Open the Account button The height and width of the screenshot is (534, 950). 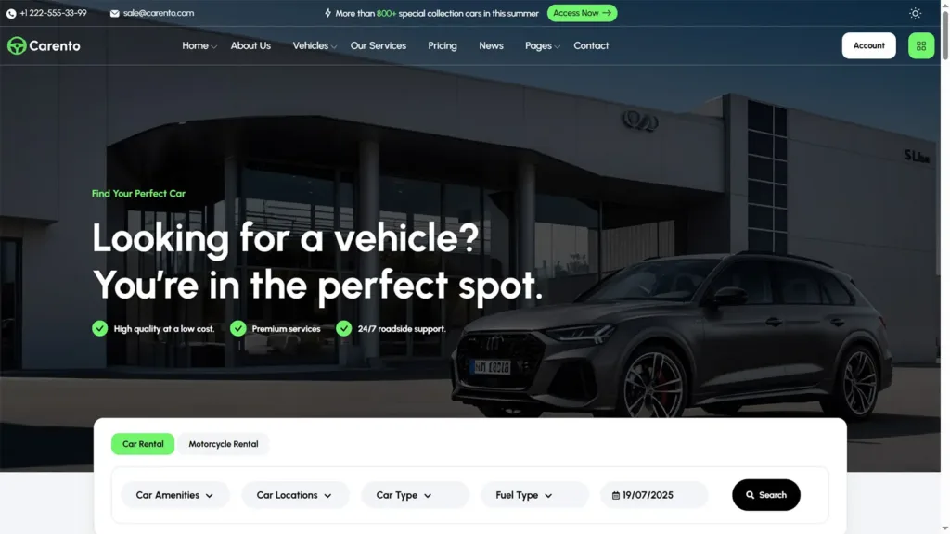point(868,46)
